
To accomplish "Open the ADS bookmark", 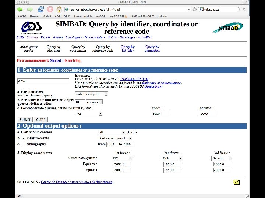I will [x=57, y=16].
